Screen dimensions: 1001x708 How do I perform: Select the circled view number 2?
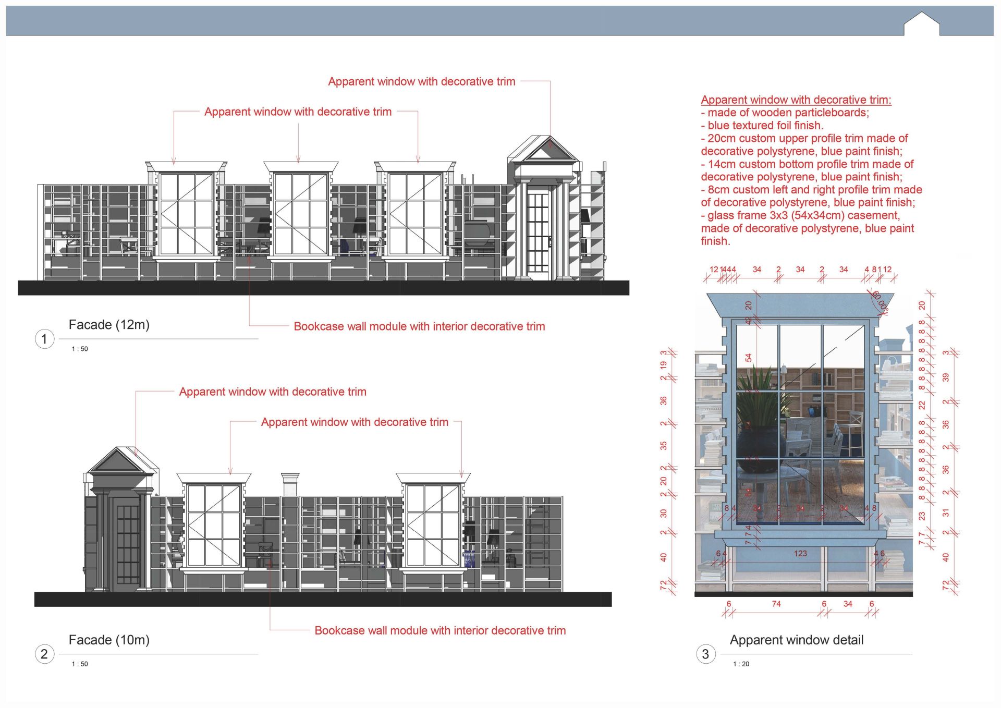coord(44,654)
